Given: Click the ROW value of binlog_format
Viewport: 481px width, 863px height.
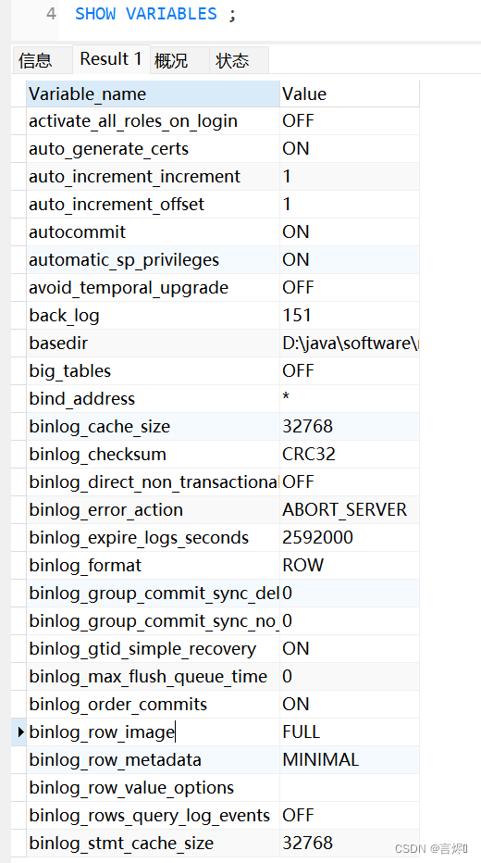Looking at the screenshot, I should point(350,566).
